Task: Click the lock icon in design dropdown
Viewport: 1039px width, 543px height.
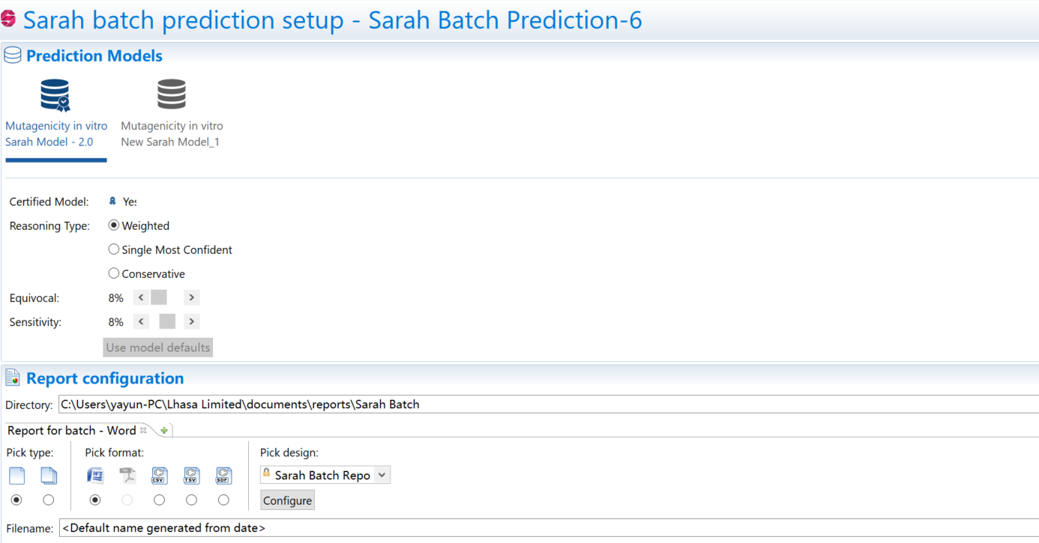Action: pyautogui.click(x=266, y=473)
